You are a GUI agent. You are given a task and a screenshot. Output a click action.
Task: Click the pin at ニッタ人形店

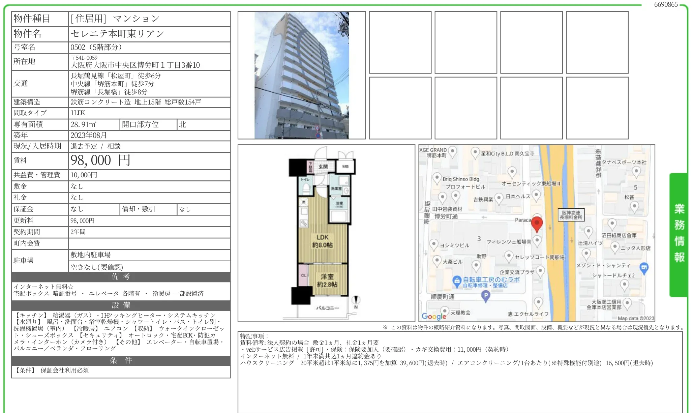pos(615,246)
